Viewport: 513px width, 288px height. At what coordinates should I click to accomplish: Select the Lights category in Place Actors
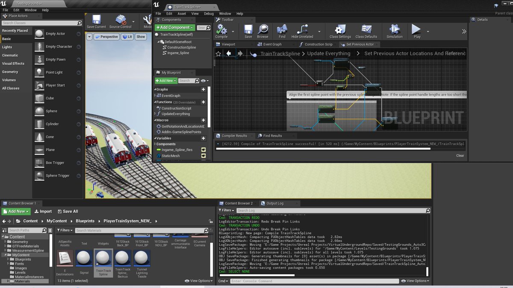point(7,47)
